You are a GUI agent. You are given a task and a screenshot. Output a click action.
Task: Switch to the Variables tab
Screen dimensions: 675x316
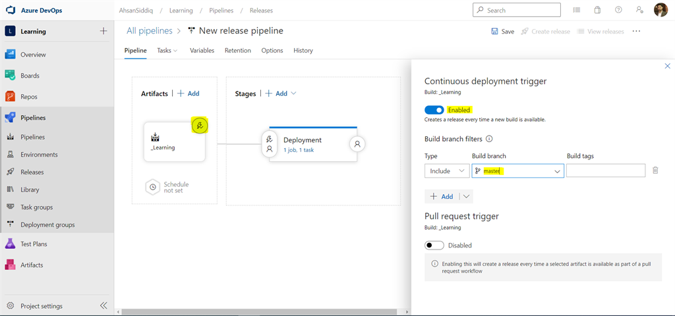click(202, 51)
